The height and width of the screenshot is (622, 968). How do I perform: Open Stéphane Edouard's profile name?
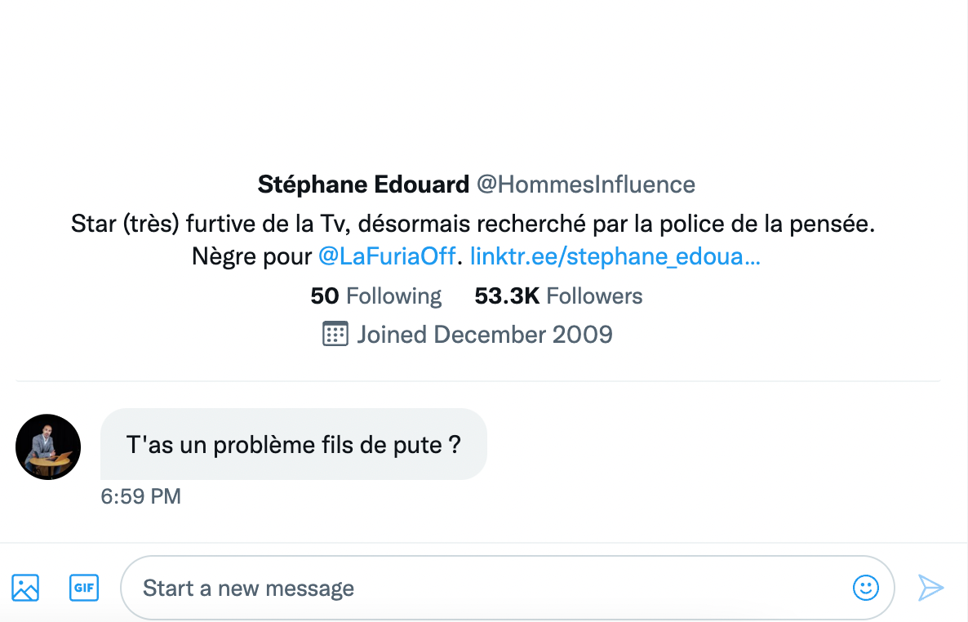click(363, 184)
